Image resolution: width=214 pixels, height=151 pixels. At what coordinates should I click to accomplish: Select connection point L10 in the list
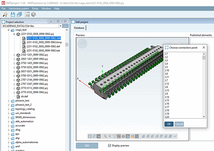coord(167,70)
